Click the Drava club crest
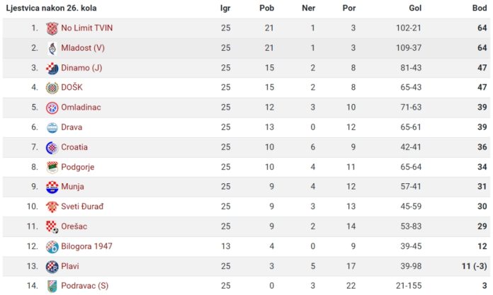Screen dimensions: 493x295 pyautogui.click(x=52, y=127)
